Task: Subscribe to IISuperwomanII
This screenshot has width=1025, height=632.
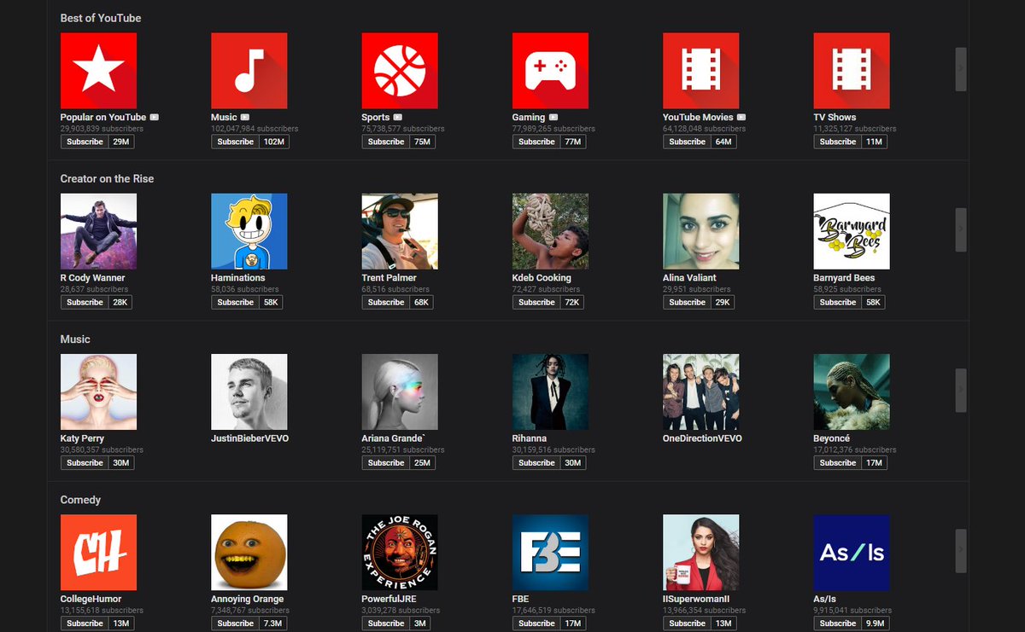Action: point(688,623)
